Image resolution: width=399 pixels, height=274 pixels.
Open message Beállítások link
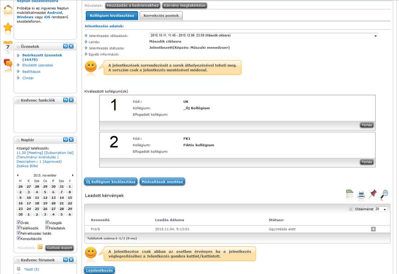pyautogui.click(x=31, y=72)
